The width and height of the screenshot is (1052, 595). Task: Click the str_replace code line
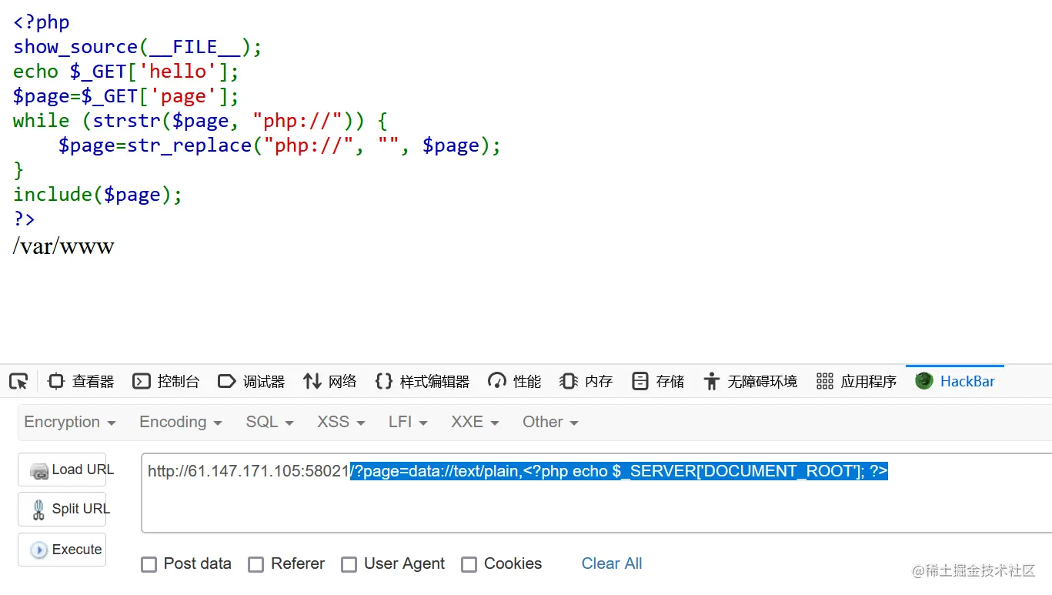coord(279,145)
